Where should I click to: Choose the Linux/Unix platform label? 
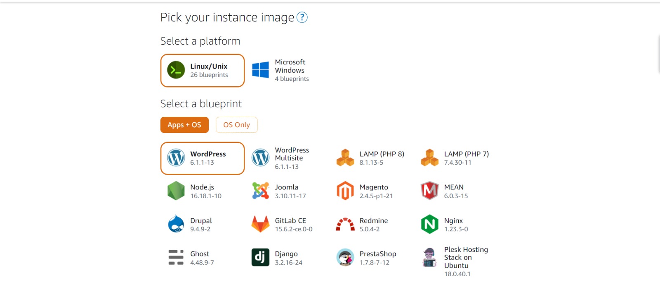tap(209, 66)
